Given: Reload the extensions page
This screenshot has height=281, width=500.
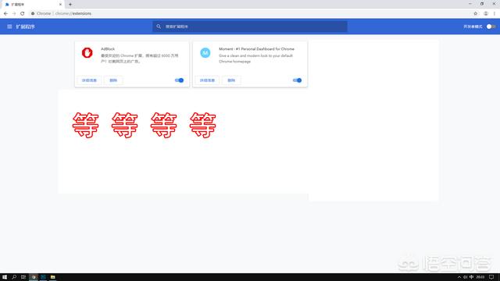Looking at the screenshot, I should coord(23,13).
